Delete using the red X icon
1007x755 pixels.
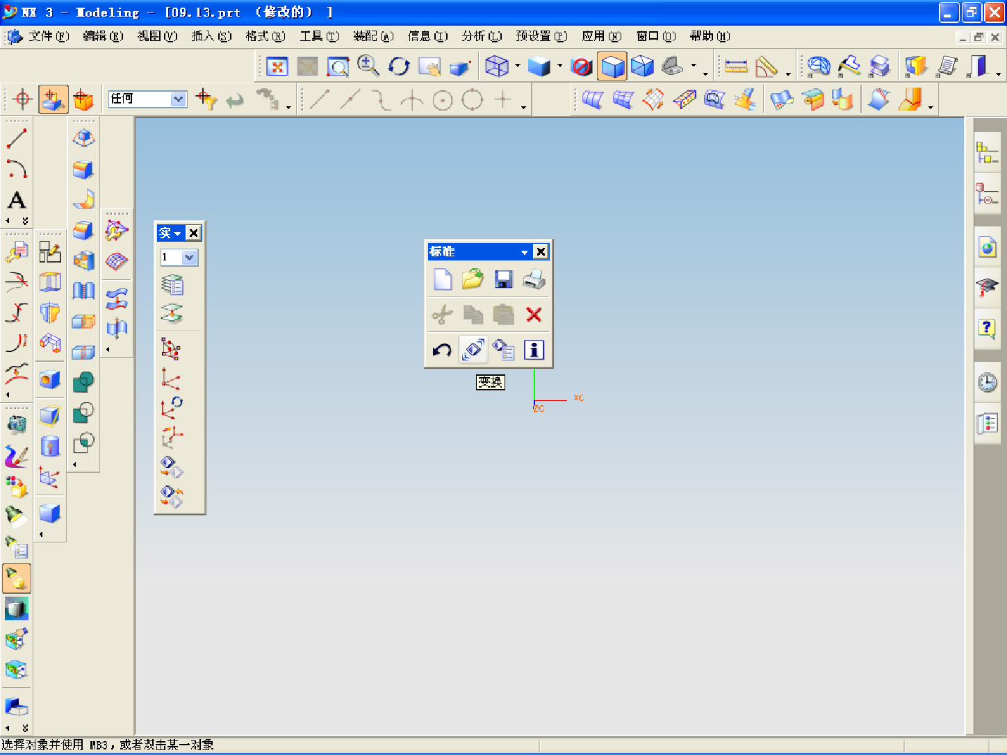pyautogui.click(x=534, y=315)
